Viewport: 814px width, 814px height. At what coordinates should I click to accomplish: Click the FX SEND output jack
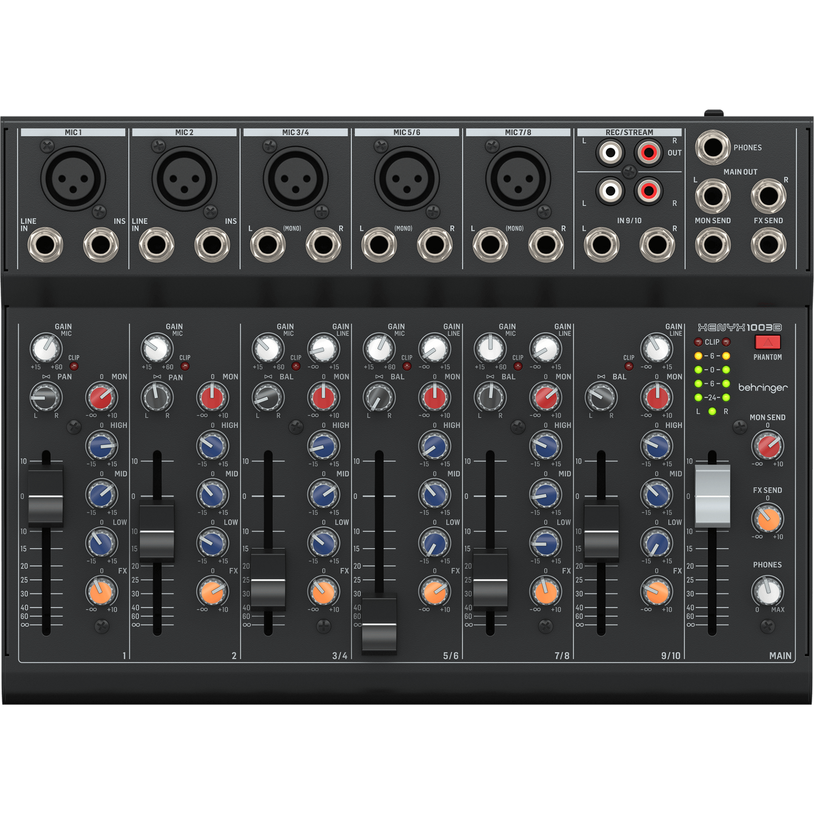[768, 245]
